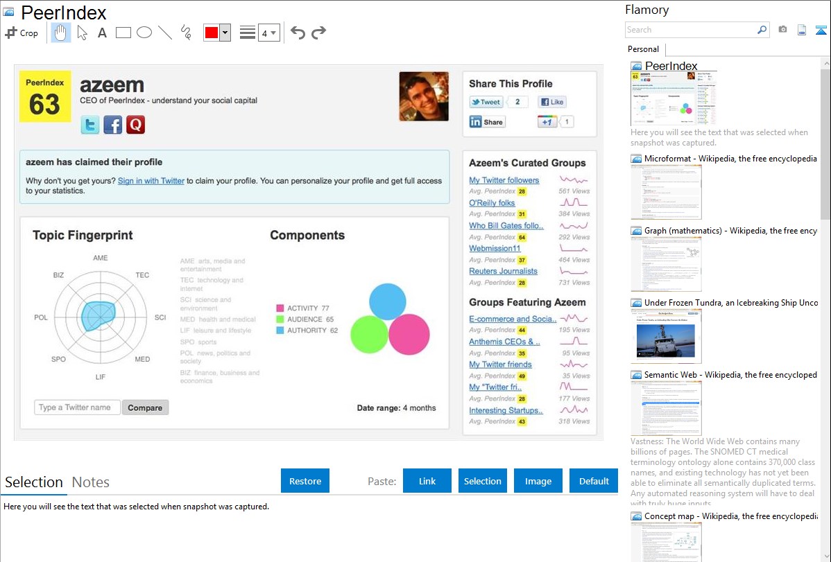This screenshot has width=831, height=562.
Task: Open the Anthemis CEOs & .. link
Action: click(504, 342)
